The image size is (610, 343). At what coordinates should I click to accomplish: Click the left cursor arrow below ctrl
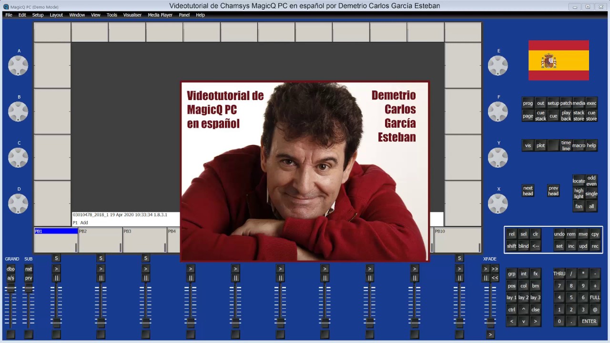point(511,322)
